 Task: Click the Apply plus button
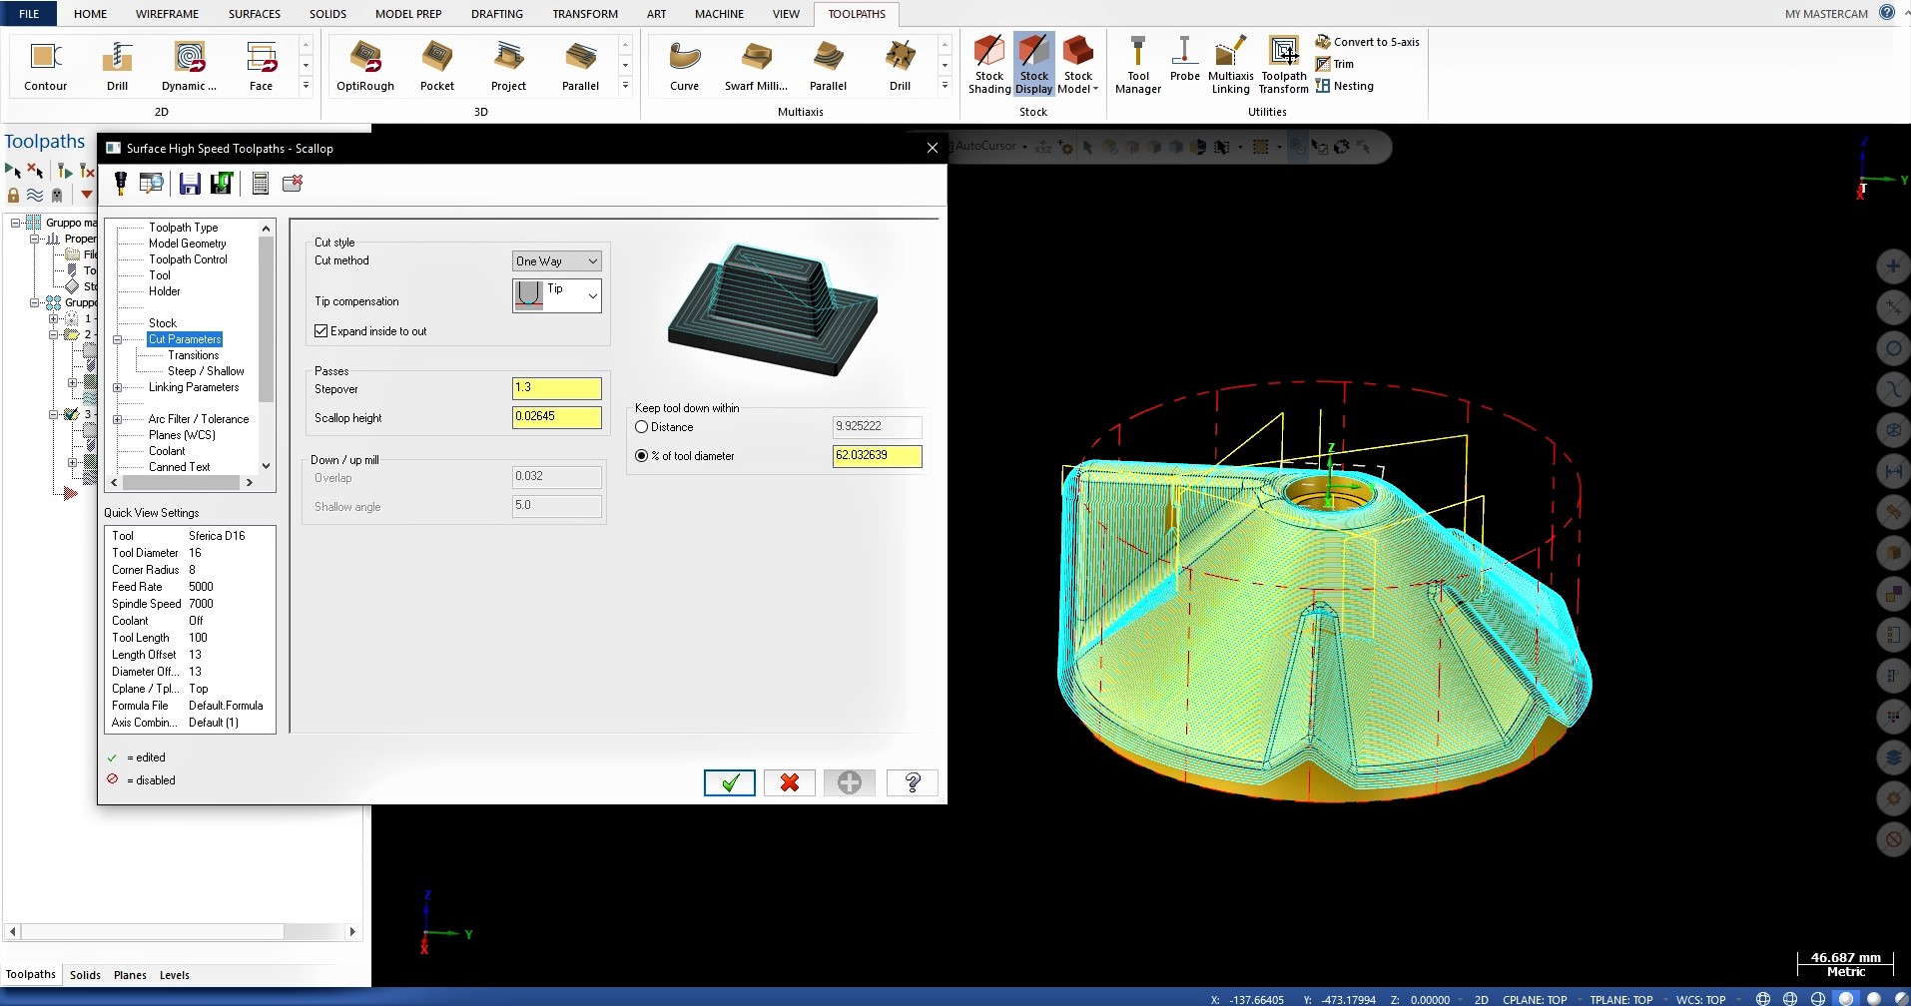[850, 782]
